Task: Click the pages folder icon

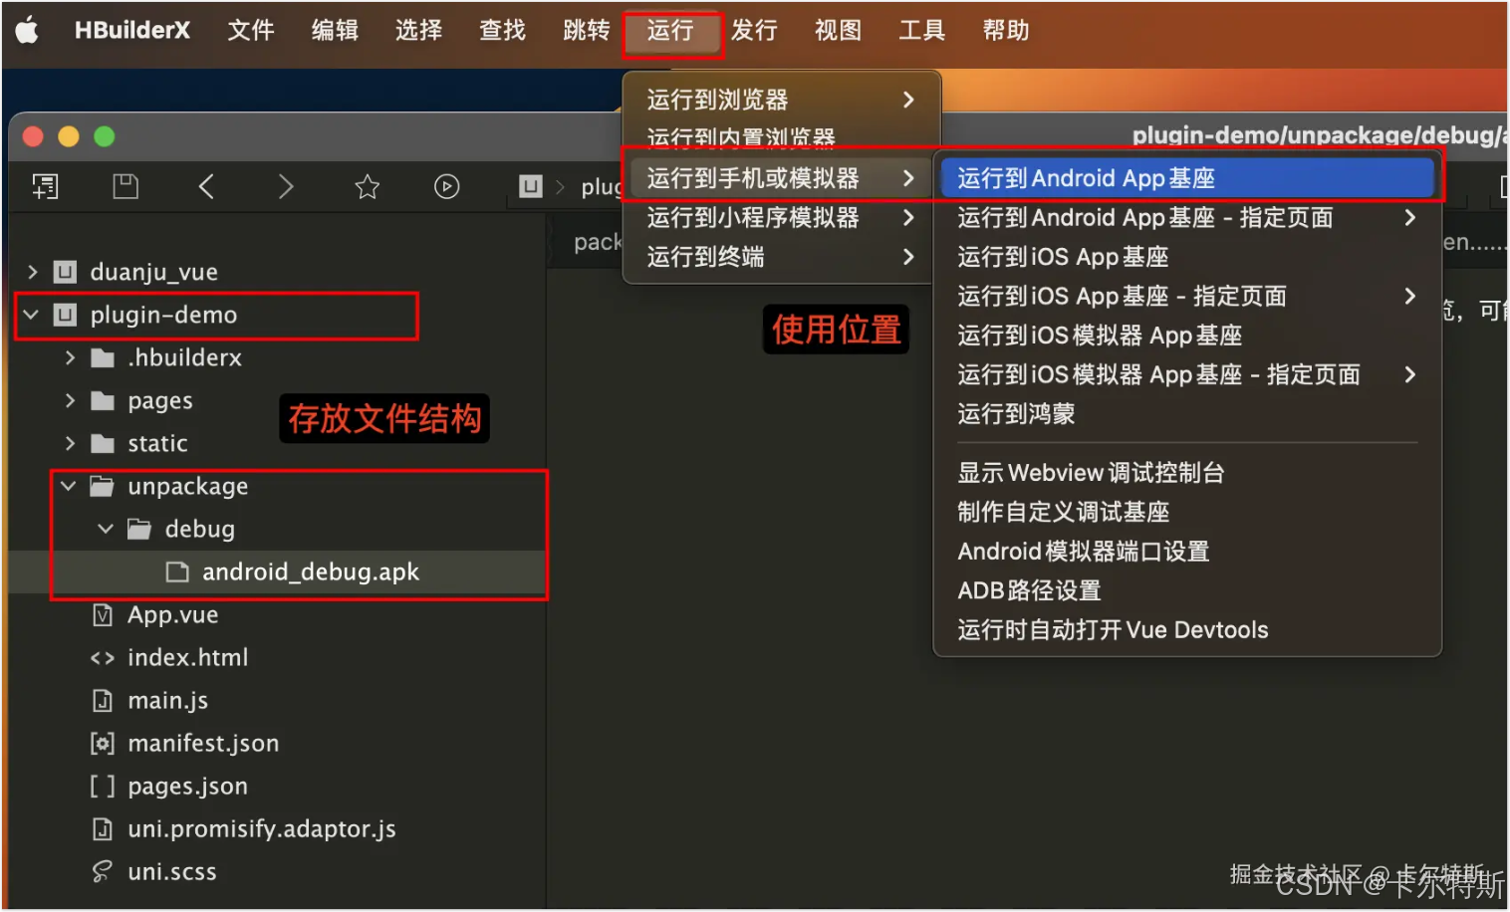Action: (103, 400)
